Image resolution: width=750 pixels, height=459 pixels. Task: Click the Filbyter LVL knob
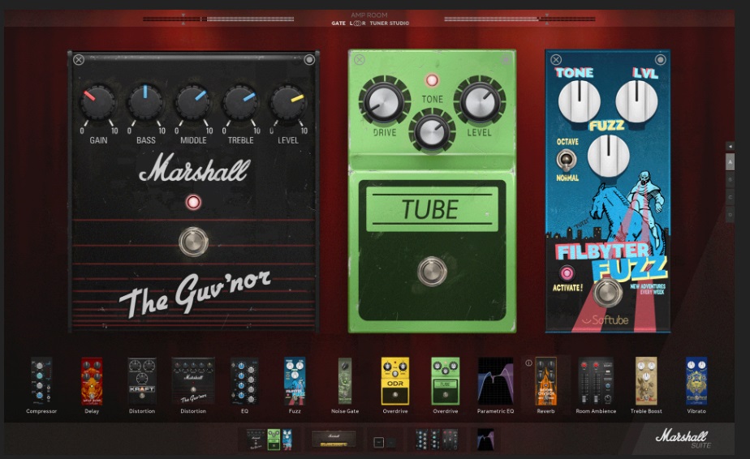click(636, 101)
